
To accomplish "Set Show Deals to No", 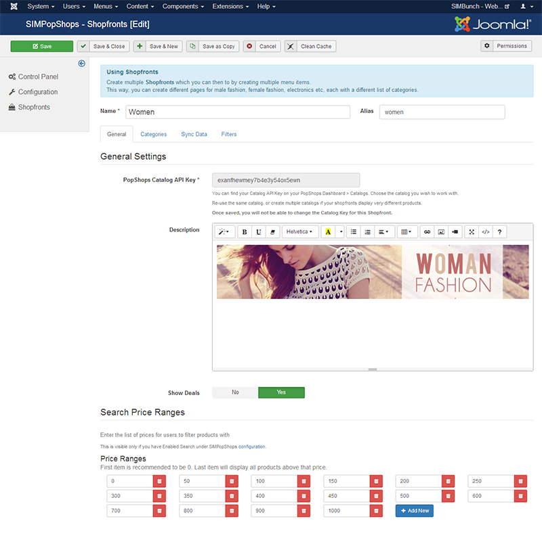I will tap(235, 392).
